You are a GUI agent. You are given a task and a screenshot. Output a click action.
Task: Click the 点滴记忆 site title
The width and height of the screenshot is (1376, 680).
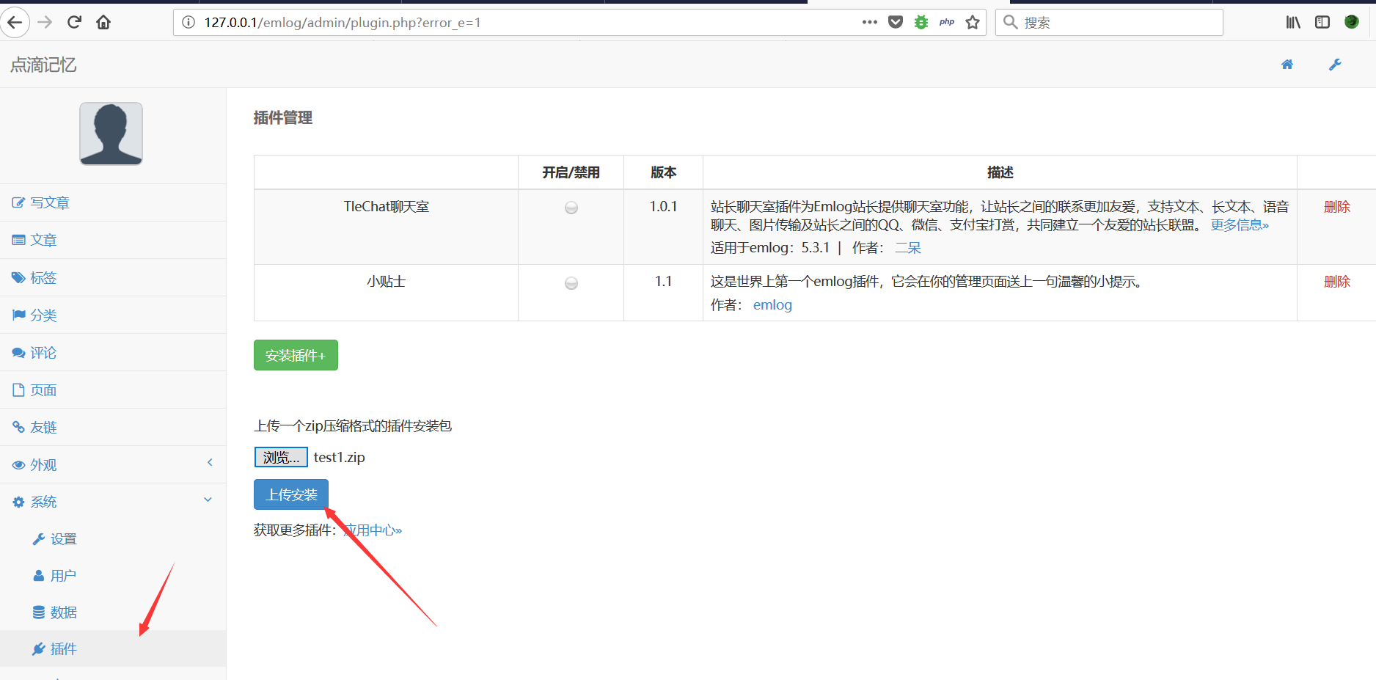click(43, 65)
